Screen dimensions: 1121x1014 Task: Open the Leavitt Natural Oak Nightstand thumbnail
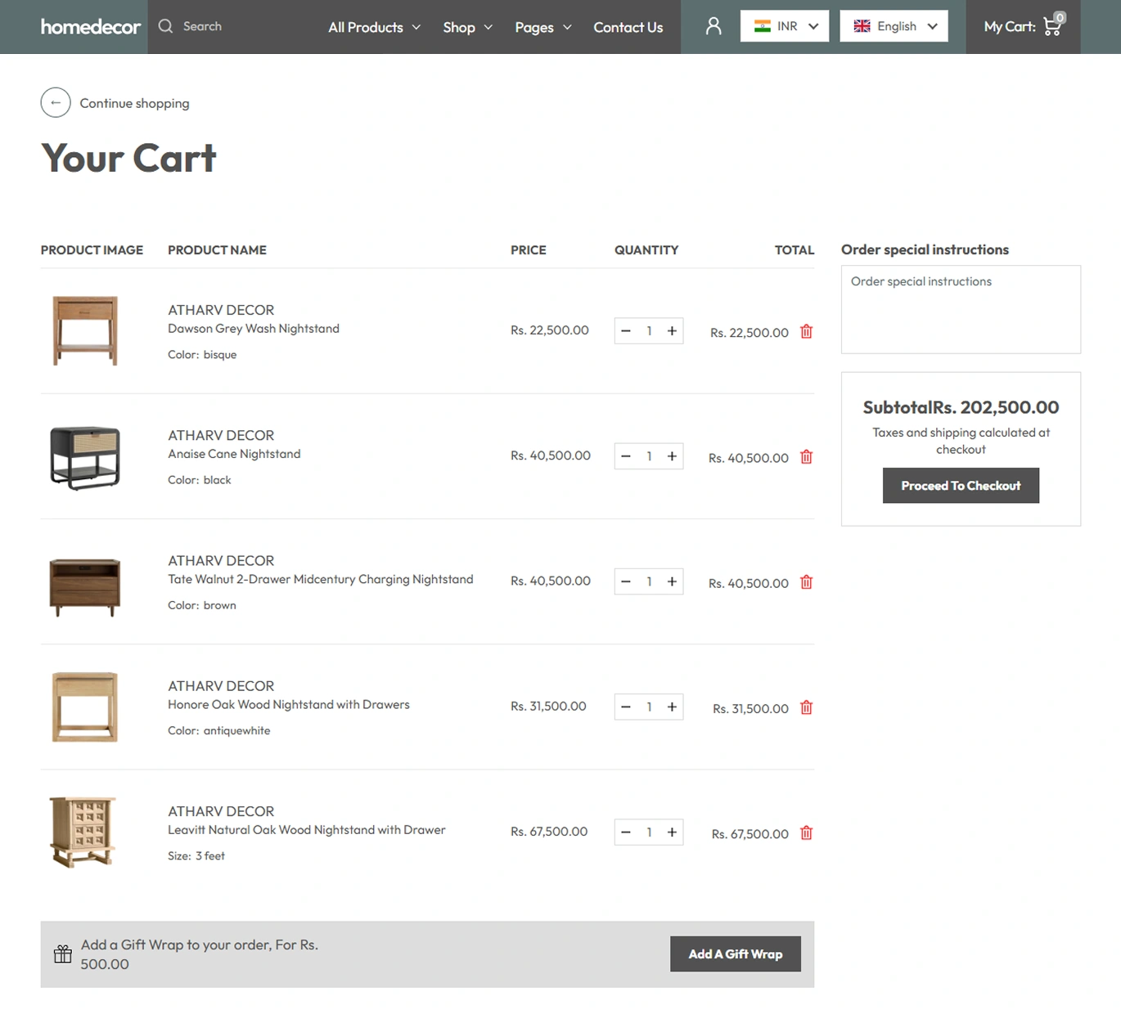click(x=83, y=832)
